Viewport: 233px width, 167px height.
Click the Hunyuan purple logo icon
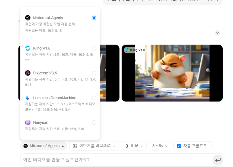tap(28, 123)
